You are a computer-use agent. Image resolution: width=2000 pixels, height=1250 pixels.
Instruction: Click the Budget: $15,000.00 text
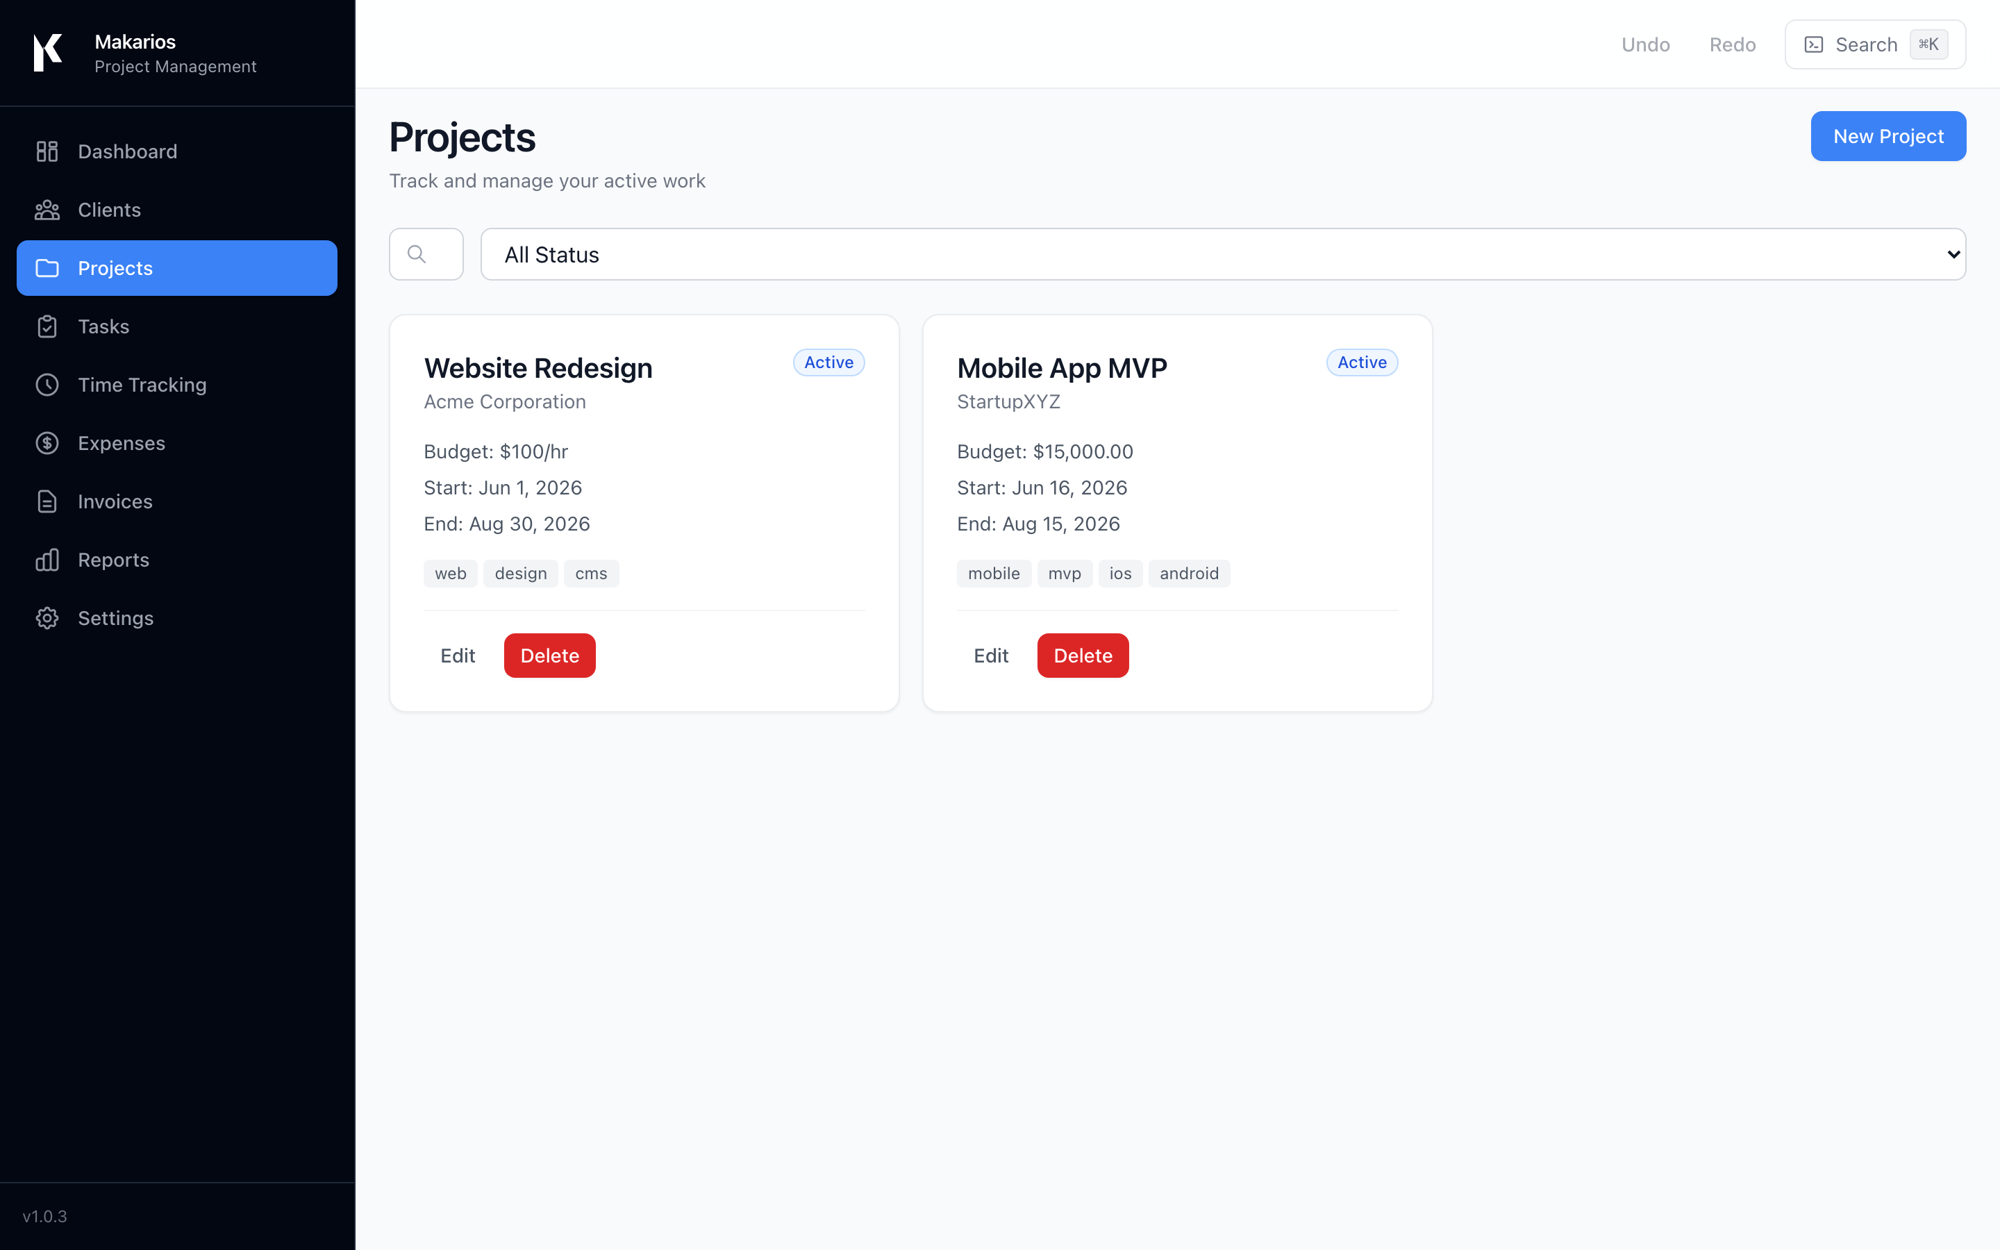click(1045, 451)
